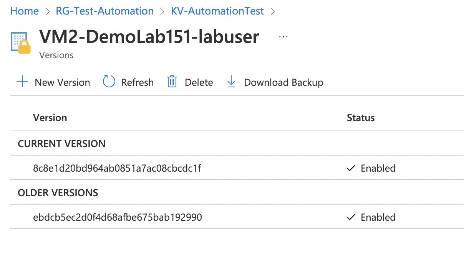The width and height of the screenshot is (464, 259).
Task: Click New Version to create a secret version
Action: (x=62, y=82)
